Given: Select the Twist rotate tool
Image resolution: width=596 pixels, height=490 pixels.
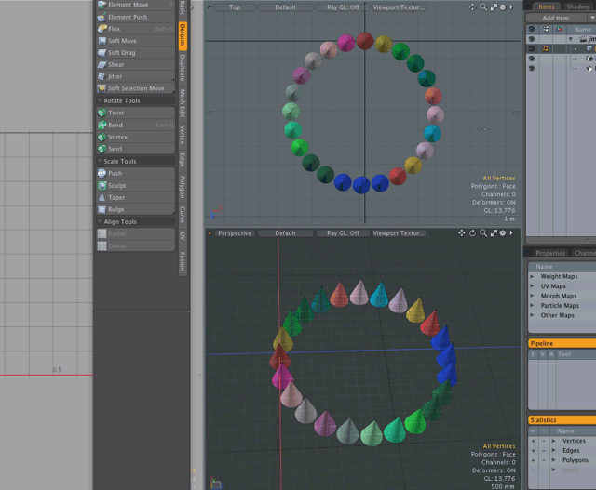Looking at the screenshot, I should pos(115,113).
